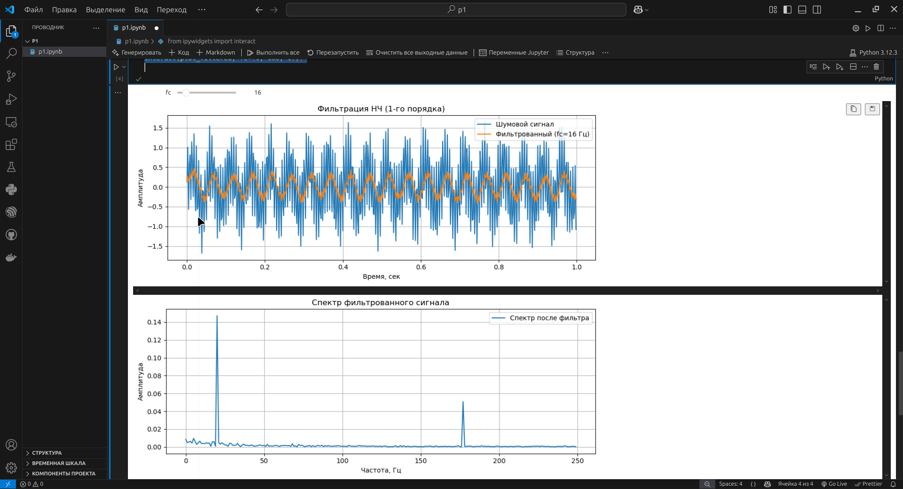Open the Extensions view
Viewport: 903px width, 489px height.
[x=11, y=144]
